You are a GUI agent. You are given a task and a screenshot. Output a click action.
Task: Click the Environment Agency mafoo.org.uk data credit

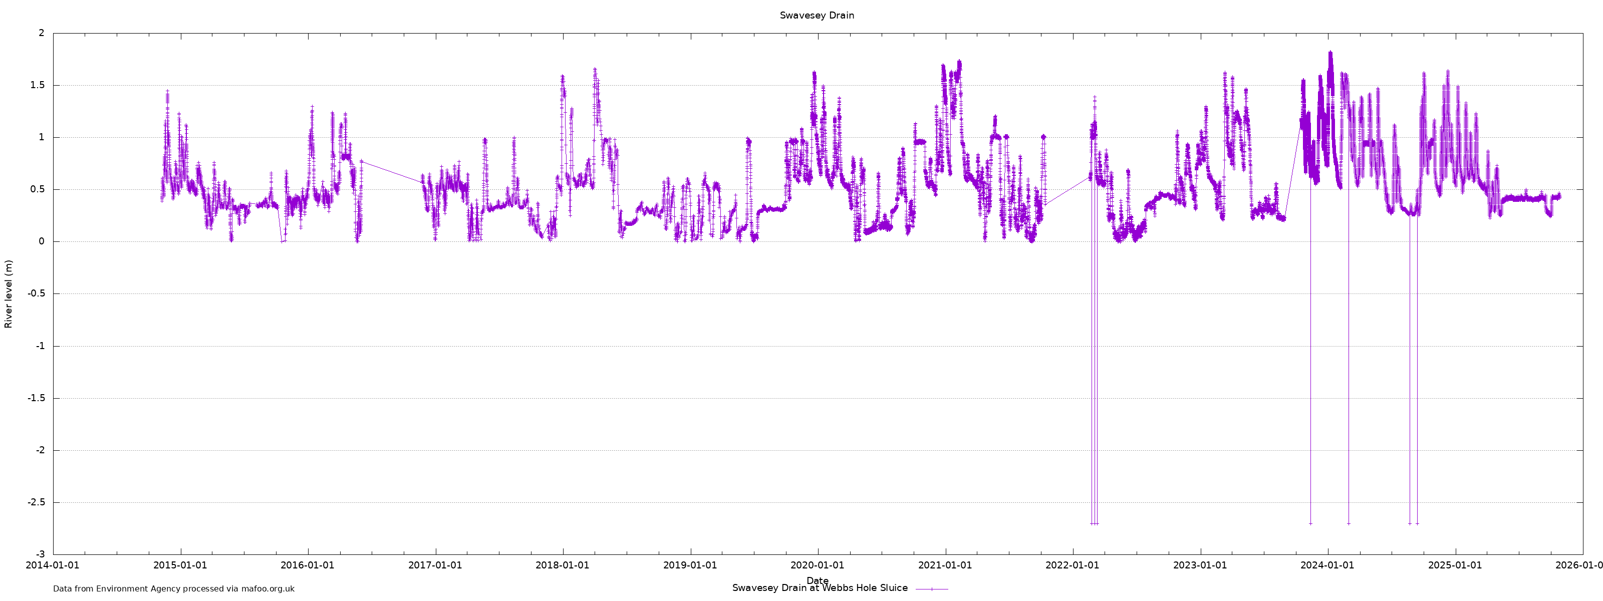click(174, 588)
